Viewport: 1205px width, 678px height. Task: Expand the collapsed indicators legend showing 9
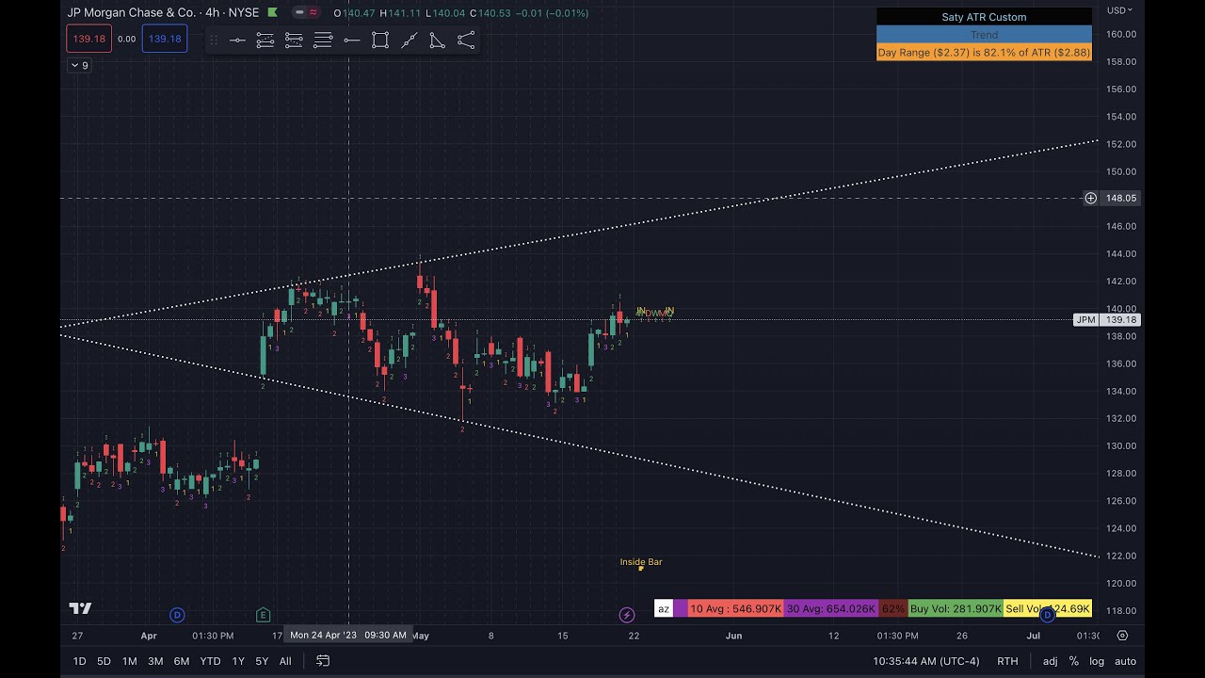[x=79, y=65]
